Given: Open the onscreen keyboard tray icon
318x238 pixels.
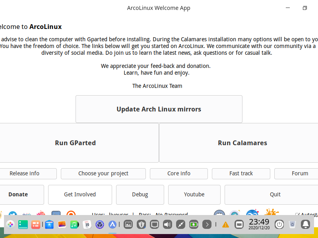Looking at the screenshot, I should 239,225.
